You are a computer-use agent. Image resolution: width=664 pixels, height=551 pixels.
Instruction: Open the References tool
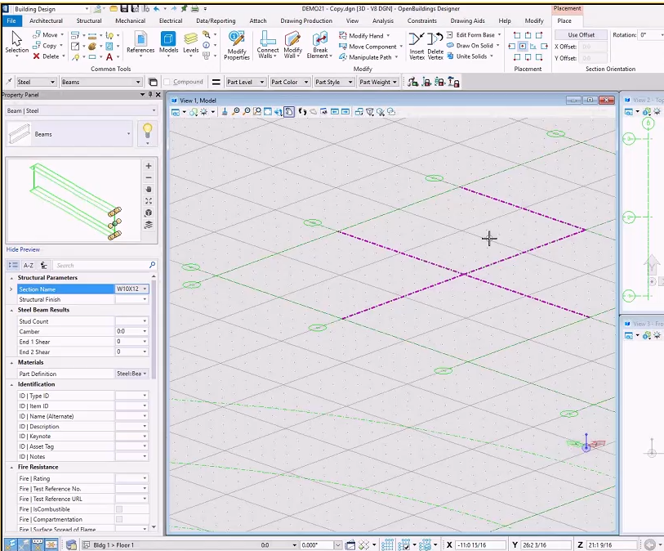coord(140,43)
